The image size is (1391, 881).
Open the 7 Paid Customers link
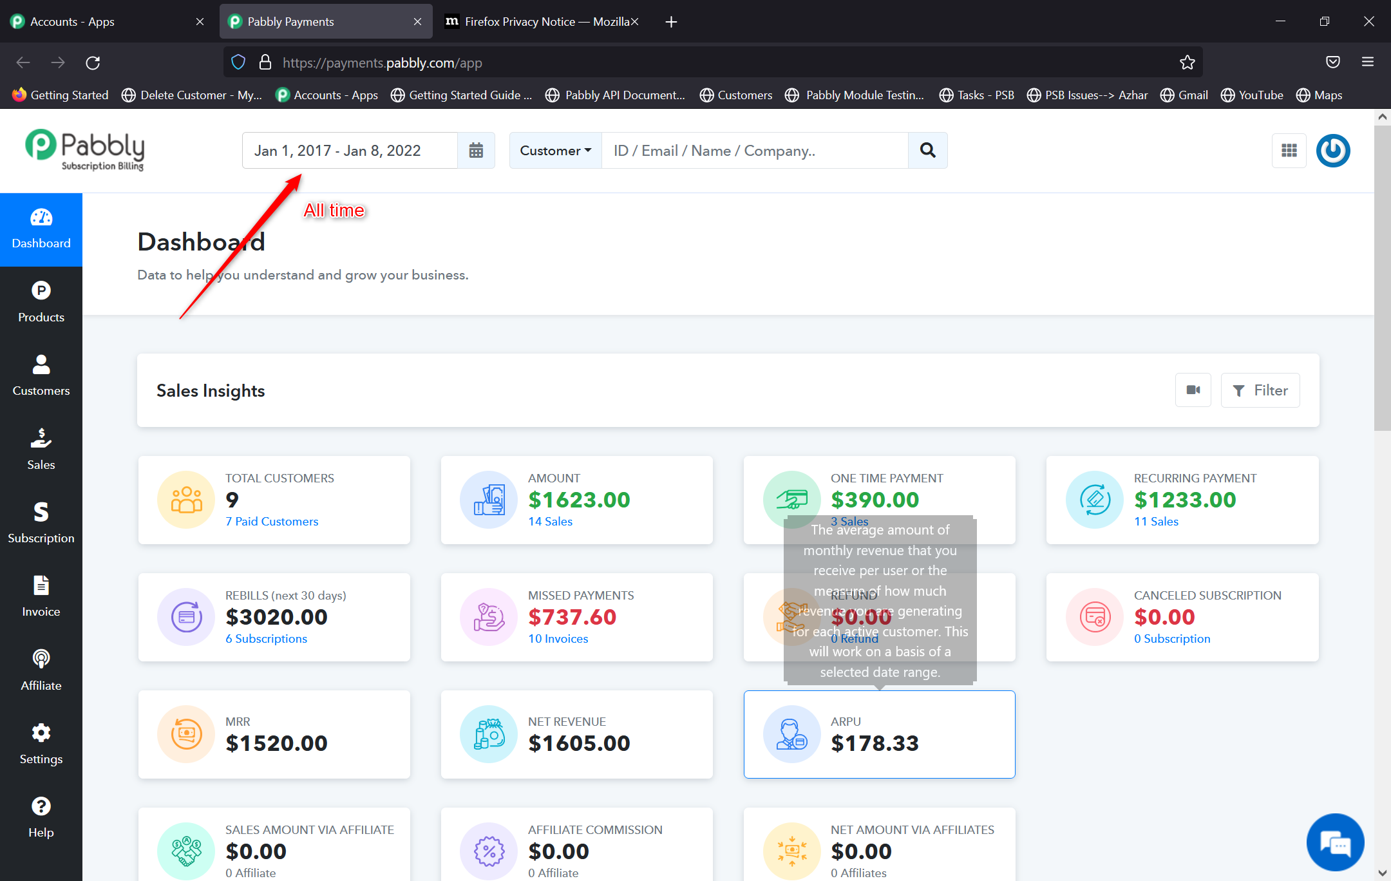pos(272,522)
